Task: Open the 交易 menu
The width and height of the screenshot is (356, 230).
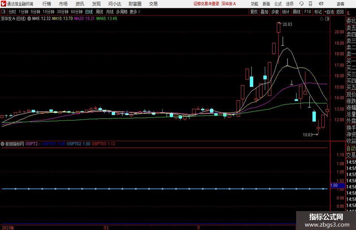Action: tap(153, 4)
